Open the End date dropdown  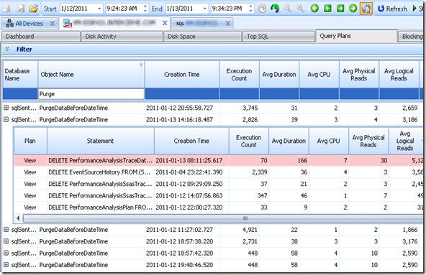click(204, 9)
